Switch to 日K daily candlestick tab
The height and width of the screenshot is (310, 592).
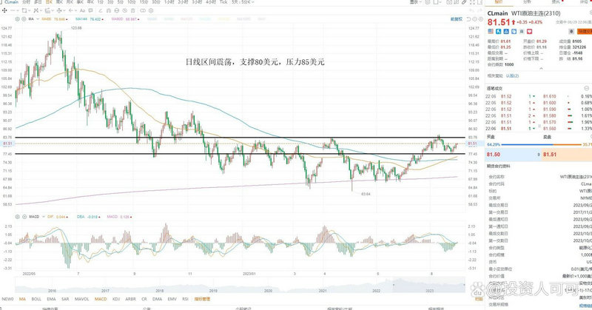click(49, 3)
